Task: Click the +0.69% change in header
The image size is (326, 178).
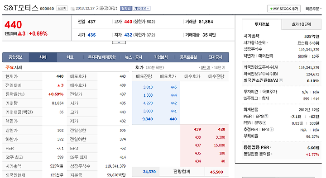Action: point(38,33)
